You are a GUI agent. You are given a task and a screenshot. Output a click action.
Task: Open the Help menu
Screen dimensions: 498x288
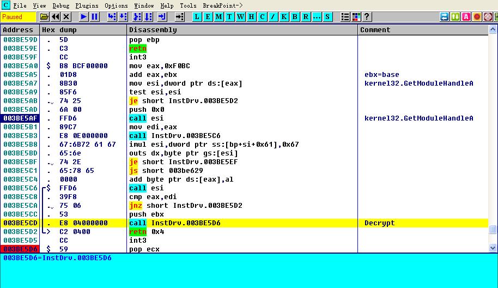tap(167, 5)
